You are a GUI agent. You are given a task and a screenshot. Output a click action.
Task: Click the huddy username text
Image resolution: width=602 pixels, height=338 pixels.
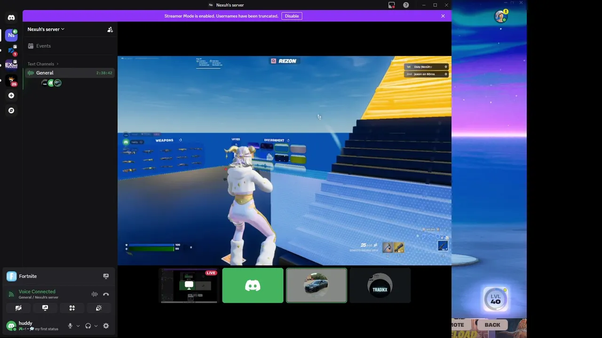coord(25,323)
